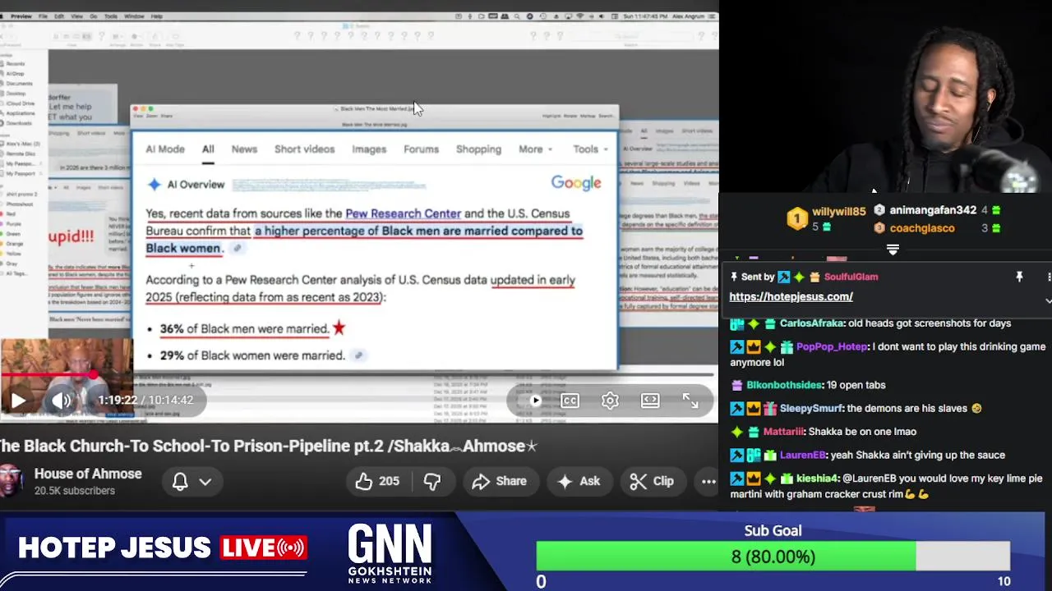Switch to Shopping search tab
Viewport: 1052px width, 591px height.
(478, 149)
